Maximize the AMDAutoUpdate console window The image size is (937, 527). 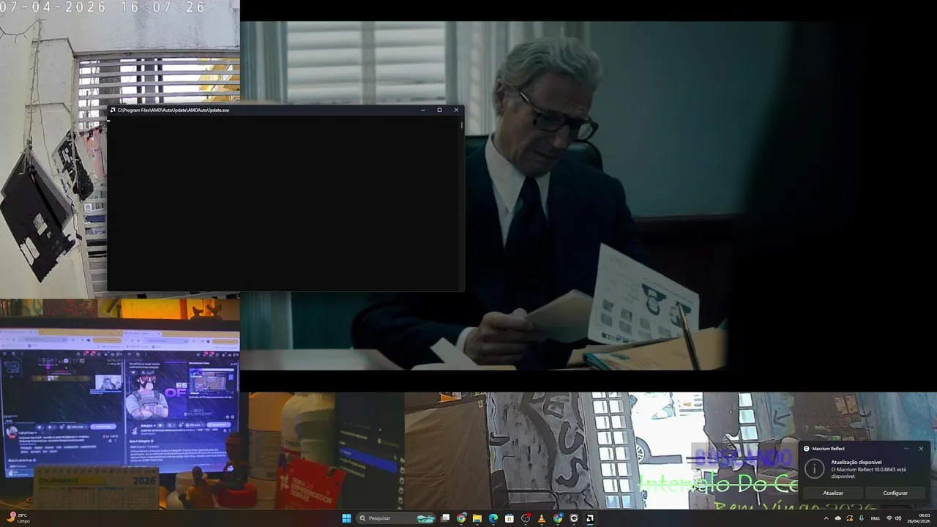(x=439, y=110)
